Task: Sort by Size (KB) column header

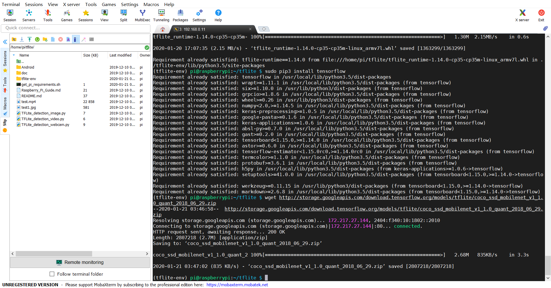Action: 94,55
